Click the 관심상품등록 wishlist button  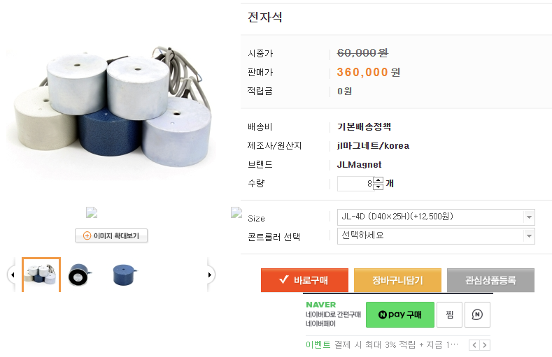(490, 280)
